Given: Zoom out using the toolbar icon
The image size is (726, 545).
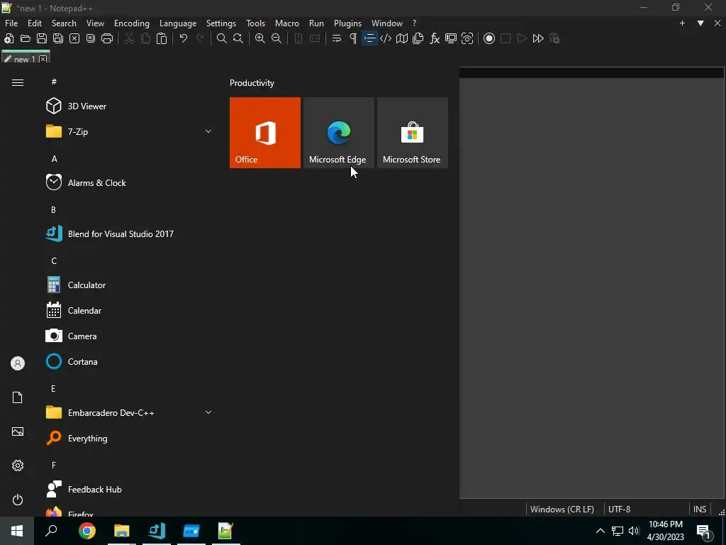Looking at the screenshot, I should pos(277,38).
